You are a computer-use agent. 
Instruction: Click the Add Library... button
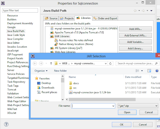click(135, 48)
